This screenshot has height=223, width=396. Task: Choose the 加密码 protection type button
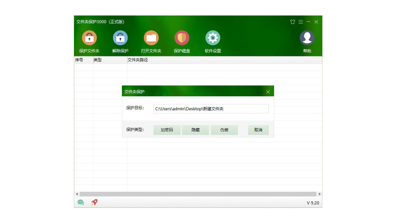click(167, 130)
